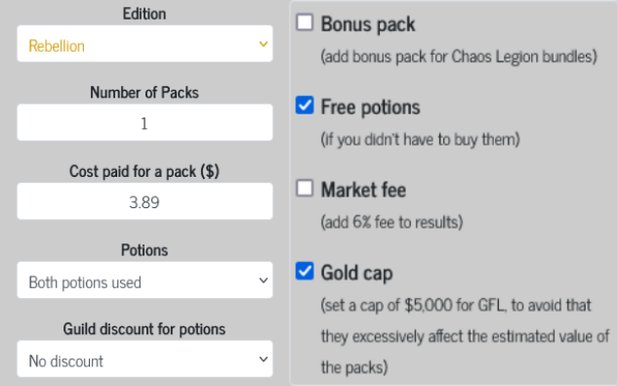This screenshot has height=386, width=617.
Task: Click the 'Gold cap' label text
Action: 357,273
